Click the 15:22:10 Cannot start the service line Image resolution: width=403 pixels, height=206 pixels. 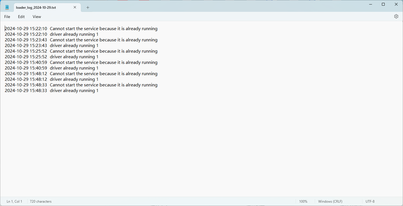pos(81,29)
